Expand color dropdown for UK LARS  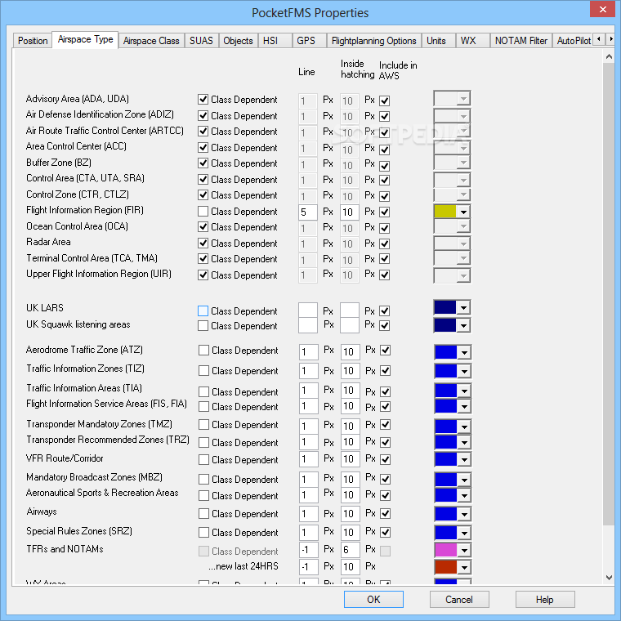pyautogui.click(x=463, y=307)
